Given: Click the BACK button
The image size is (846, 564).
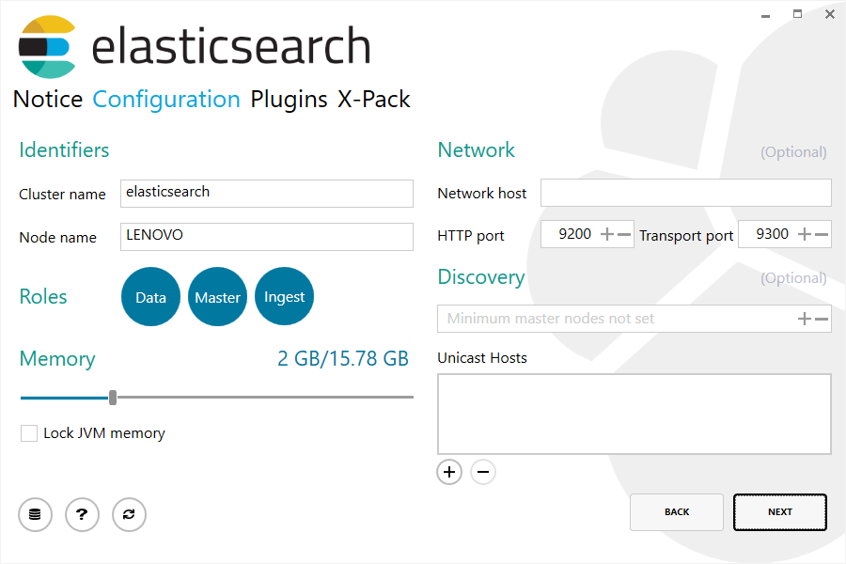Looking at the screenshot, I should point(677,511).
